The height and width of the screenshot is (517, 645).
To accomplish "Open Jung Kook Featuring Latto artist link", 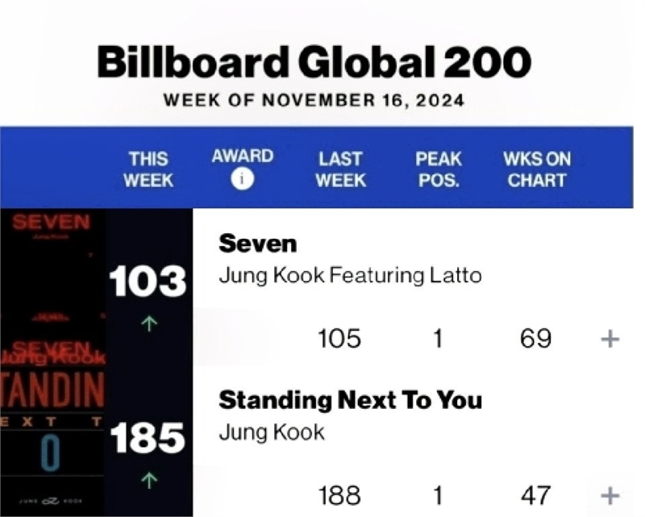I will [350, 275].
